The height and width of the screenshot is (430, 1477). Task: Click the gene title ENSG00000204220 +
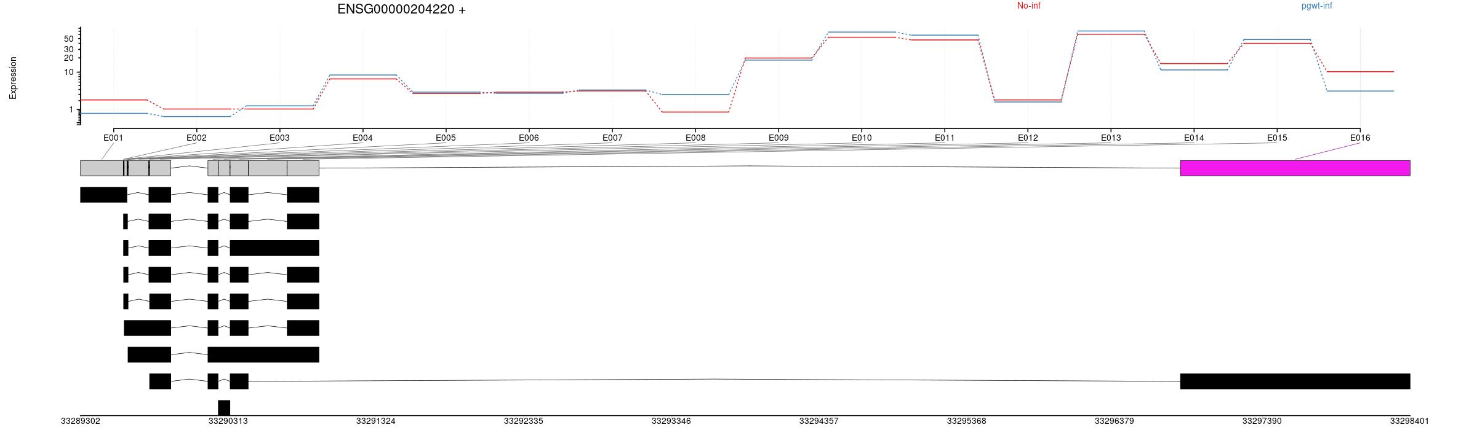[401, 9]
